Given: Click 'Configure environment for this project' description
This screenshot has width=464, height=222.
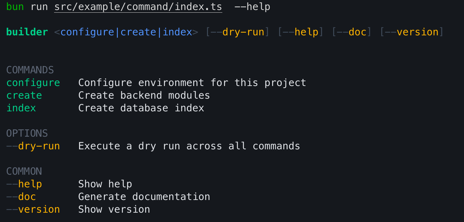Looking at the screenshot, I should click(192, 83).
